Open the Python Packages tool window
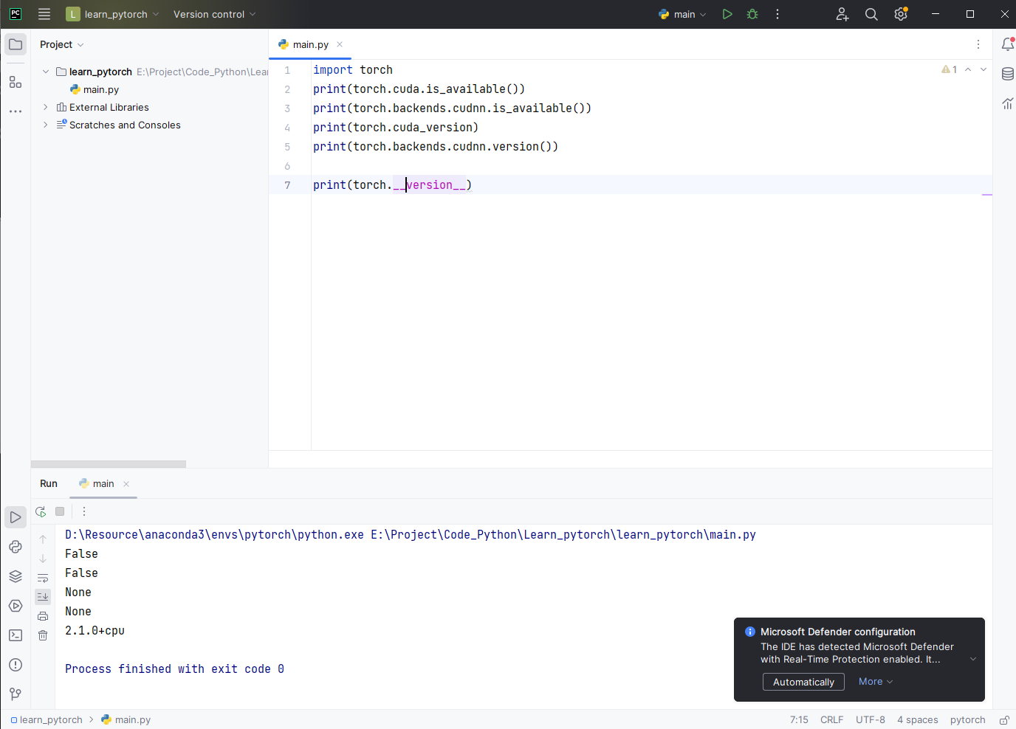 (16, 576)
